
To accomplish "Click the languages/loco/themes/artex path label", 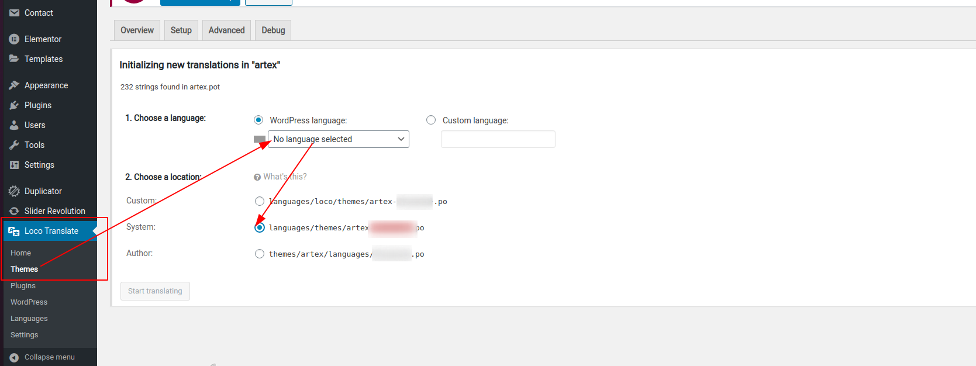I will [358, 202].
